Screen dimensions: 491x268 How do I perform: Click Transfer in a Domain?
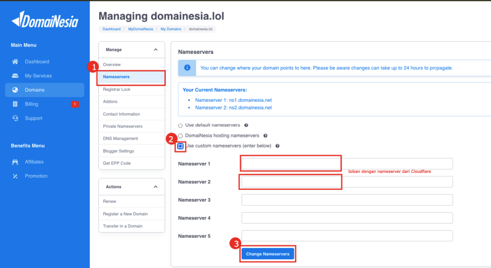pyautogui.click(x=131, y=226)
